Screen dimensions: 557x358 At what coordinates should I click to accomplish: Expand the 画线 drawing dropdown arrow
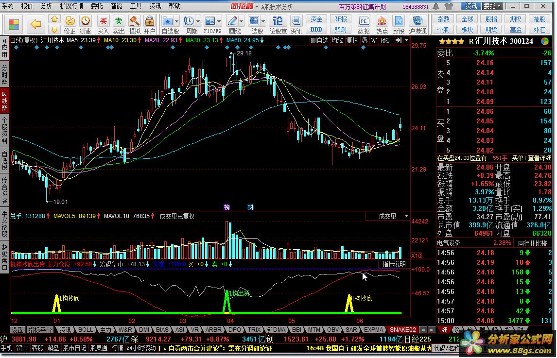point(241,21)
